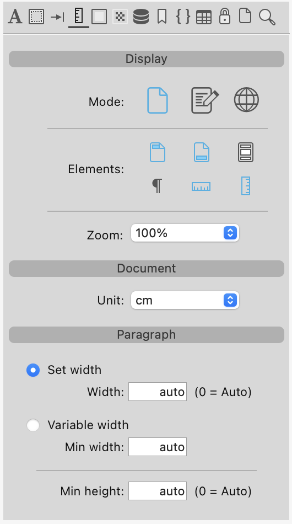Viewport: 292px width, 524px height.
Task: Open the table inspector tab
Action: [x=203, y=18]
